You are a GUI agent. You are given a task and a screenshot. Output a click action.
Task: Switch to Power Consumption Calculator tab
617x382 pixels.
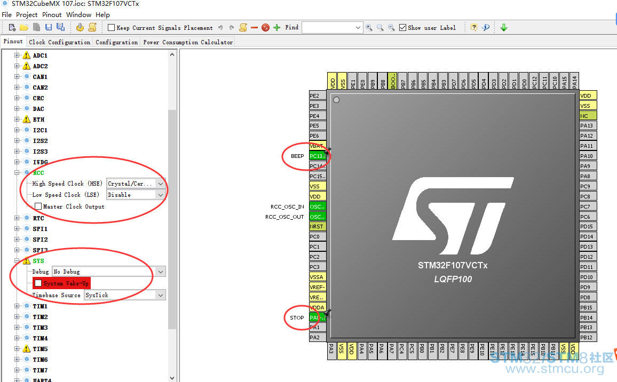pyautogui.click(x=188, y=42)
